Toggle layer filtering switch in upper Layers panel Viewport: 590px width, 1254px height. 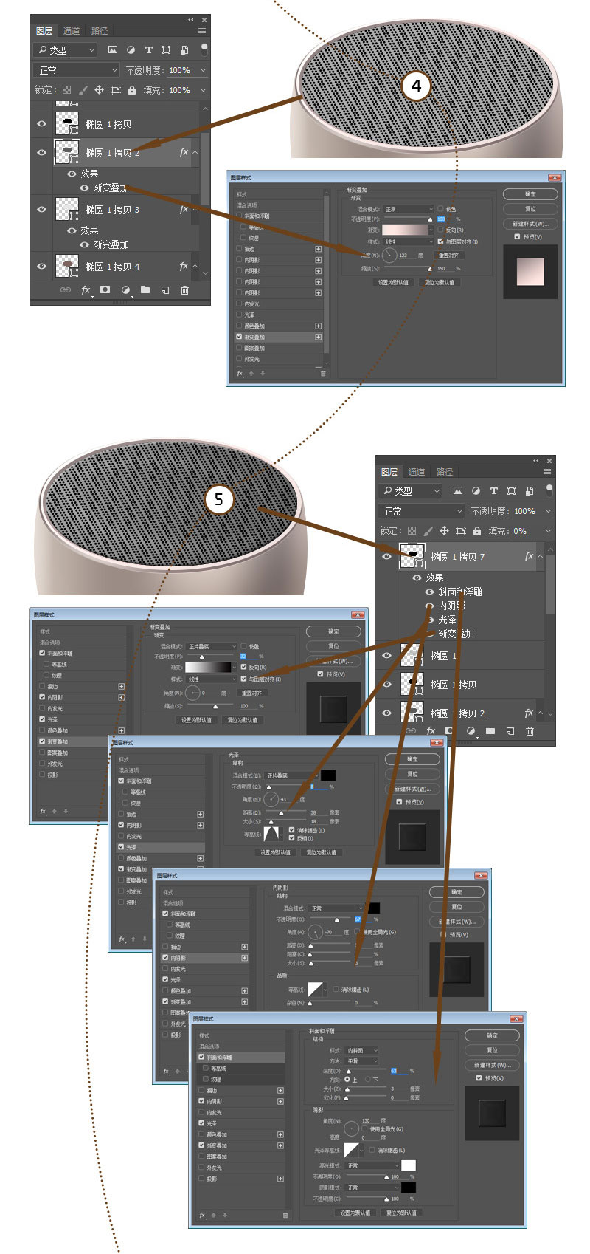204,49
